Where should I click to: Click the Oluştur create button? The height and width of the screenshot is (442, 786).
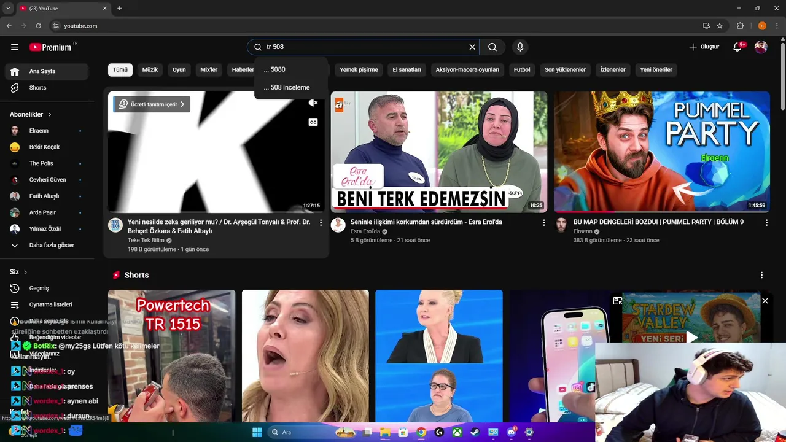(704, 47)
